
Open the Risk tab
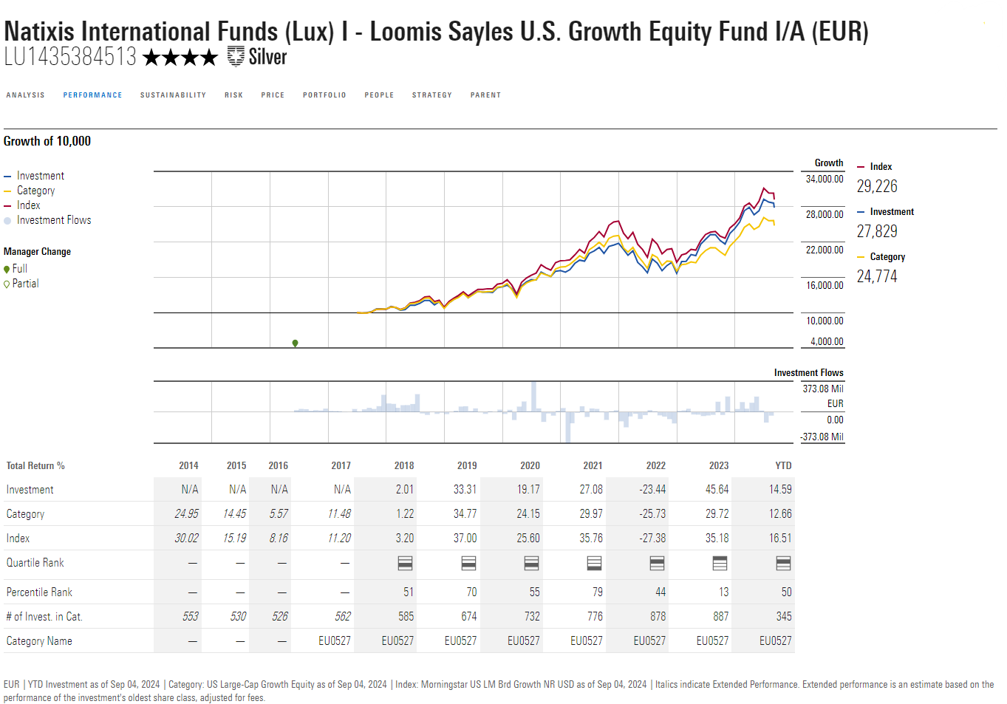pyautogui.click(x=234, y=95)
